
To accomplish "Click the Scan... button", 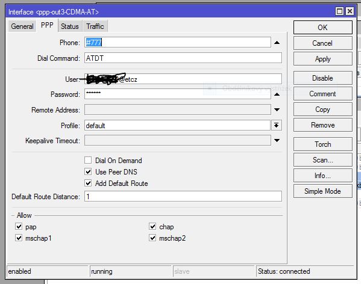I will point(323,159).
